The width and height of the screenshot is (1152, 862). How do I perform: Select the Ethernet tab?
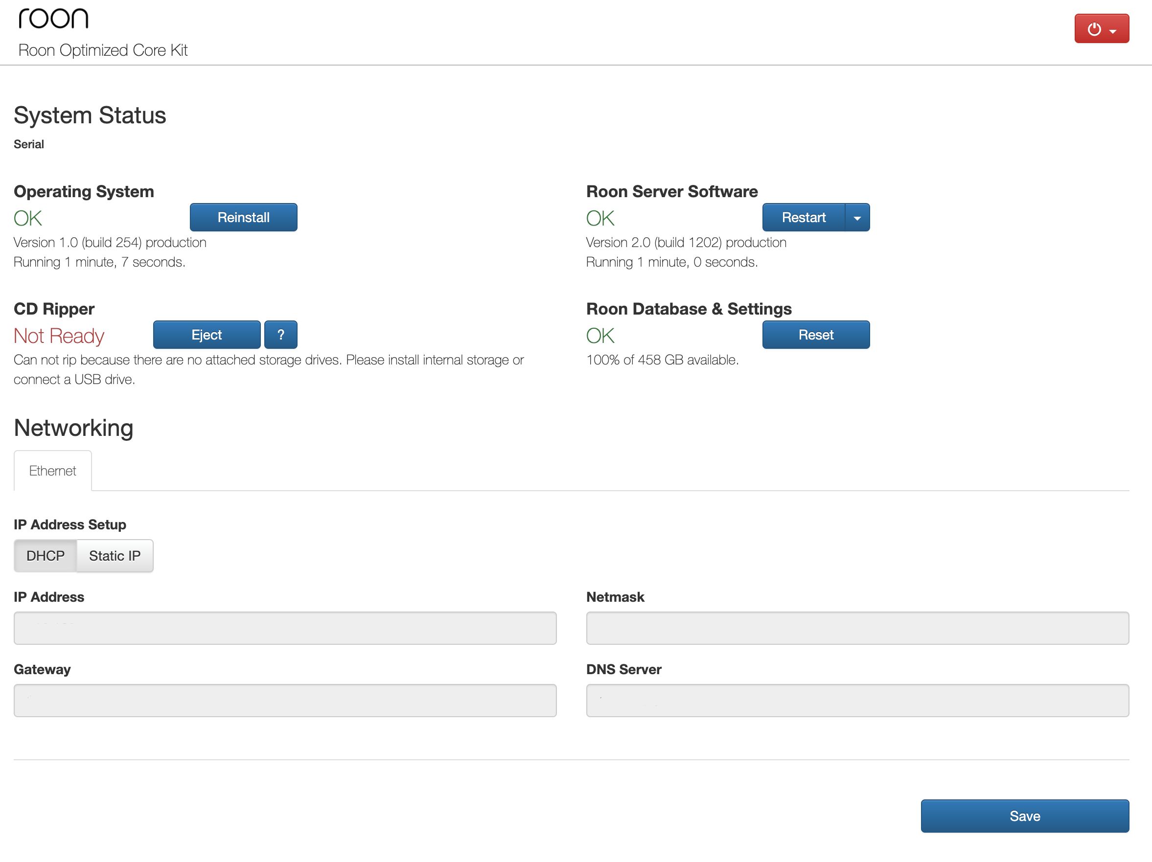pyautogui.click(x=52, y=471)
